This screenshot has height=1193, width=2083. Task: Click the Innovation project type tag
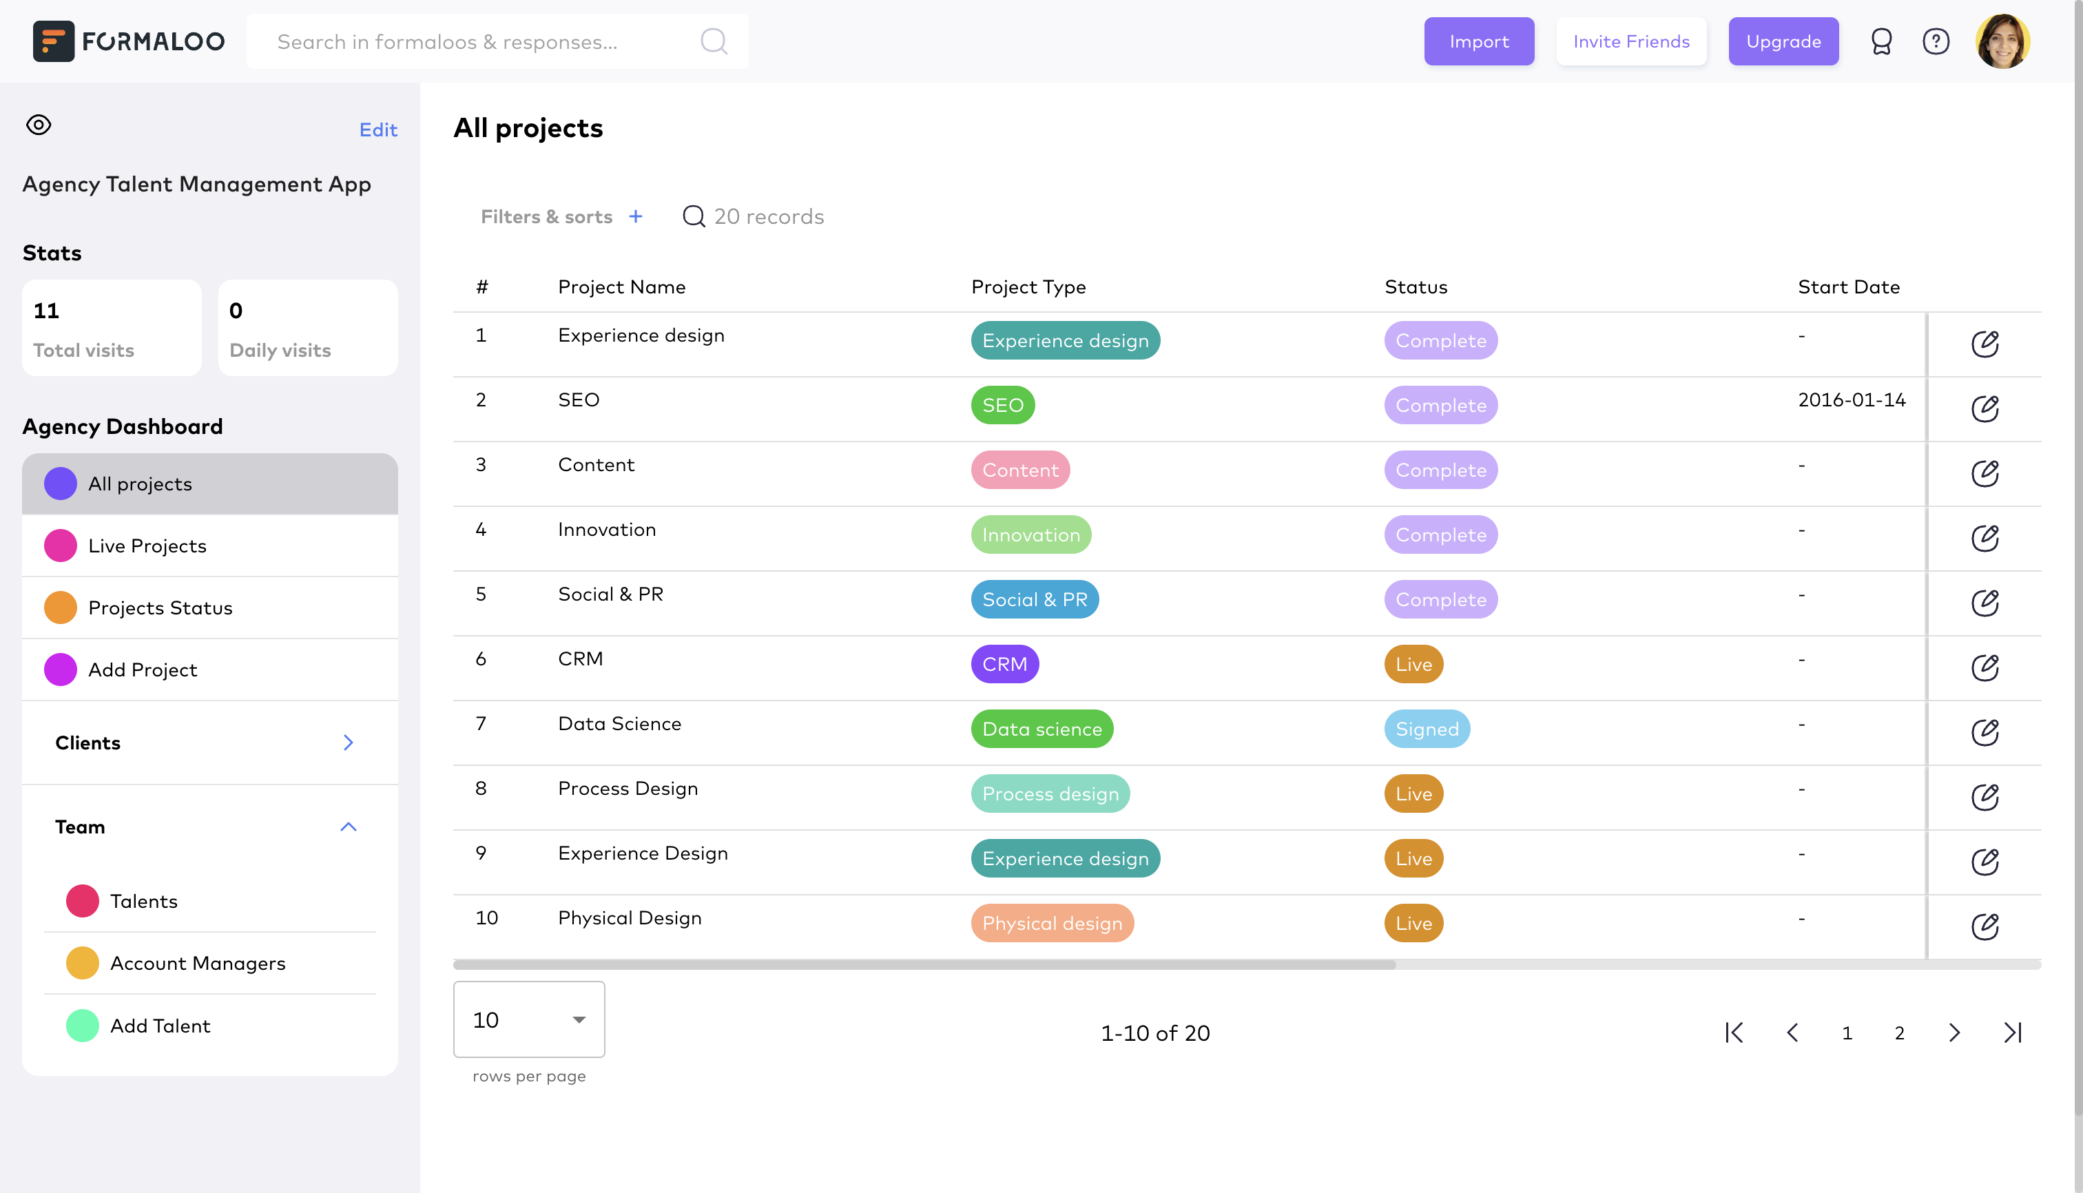point(1031,535)
